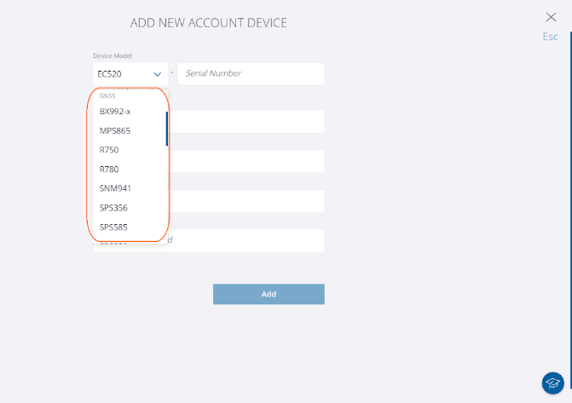Click the dropdown list scrollbar thumb
This screenshot has height=403, width=572.
click(166, 128)
